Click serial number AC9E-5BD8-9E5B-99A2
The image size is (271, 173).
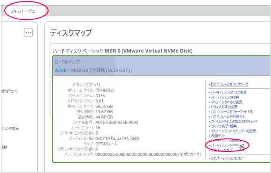tap(117, 123)
